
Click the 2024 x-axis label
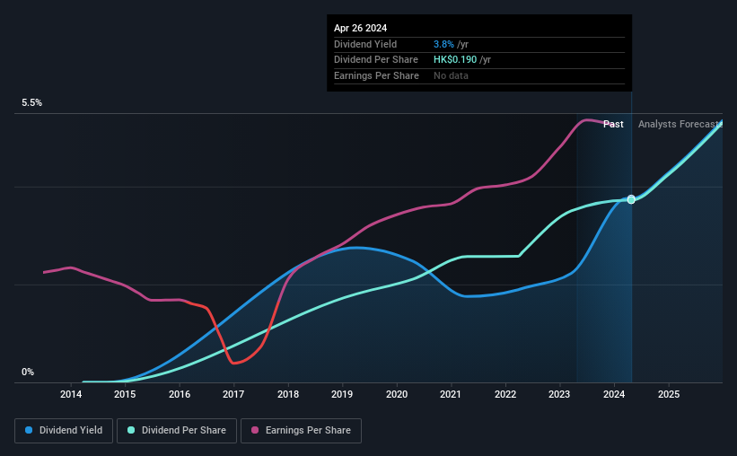(x=614, y=394)
